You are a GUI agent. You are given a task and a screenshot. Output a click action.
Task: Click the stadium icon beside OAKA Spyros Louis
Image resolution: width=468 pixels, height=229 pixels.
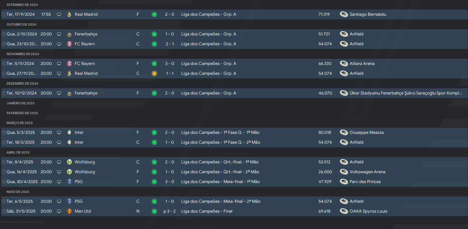tap(344, 211)
